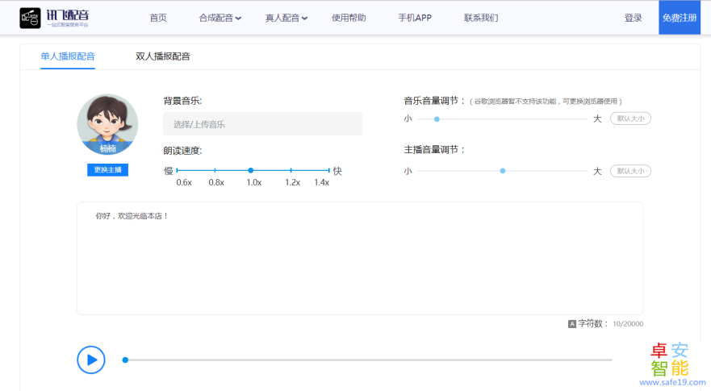The image size is (711, 391).
Task: Select the 单人播报配音 tab
Action: point(68,56)
